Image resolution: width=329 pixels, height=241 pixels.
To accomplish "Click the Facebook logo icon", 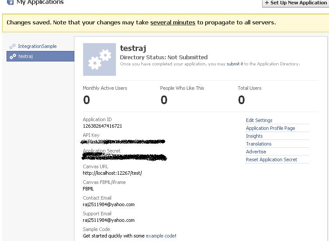I will point(10,2).
